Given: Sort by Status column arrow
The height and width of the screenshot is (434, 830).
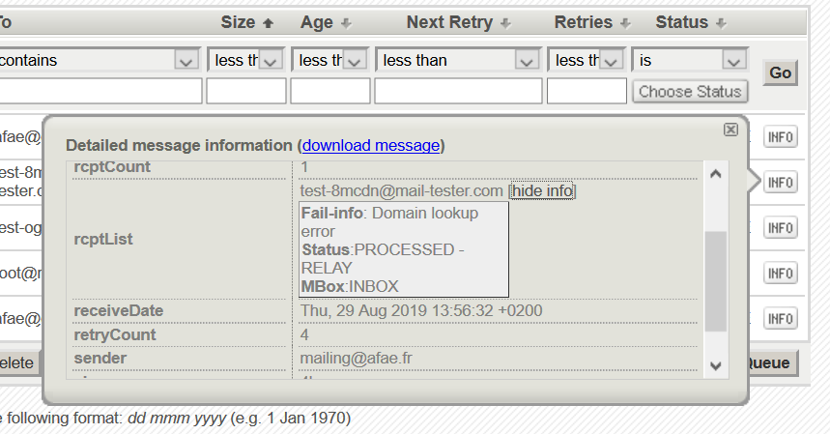Looking at the screenshot, I should [x=721, y=22].
